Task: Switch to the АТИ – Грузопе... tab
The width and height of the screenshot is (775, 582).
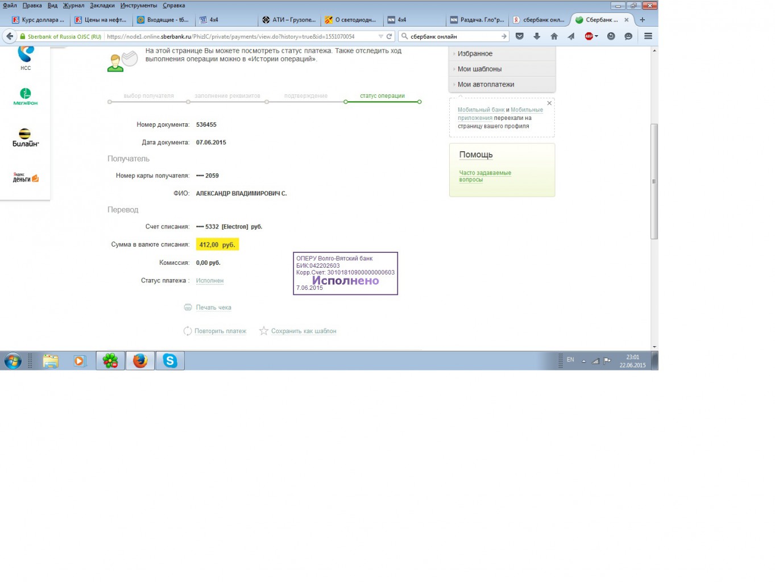Action: [289, 19]
